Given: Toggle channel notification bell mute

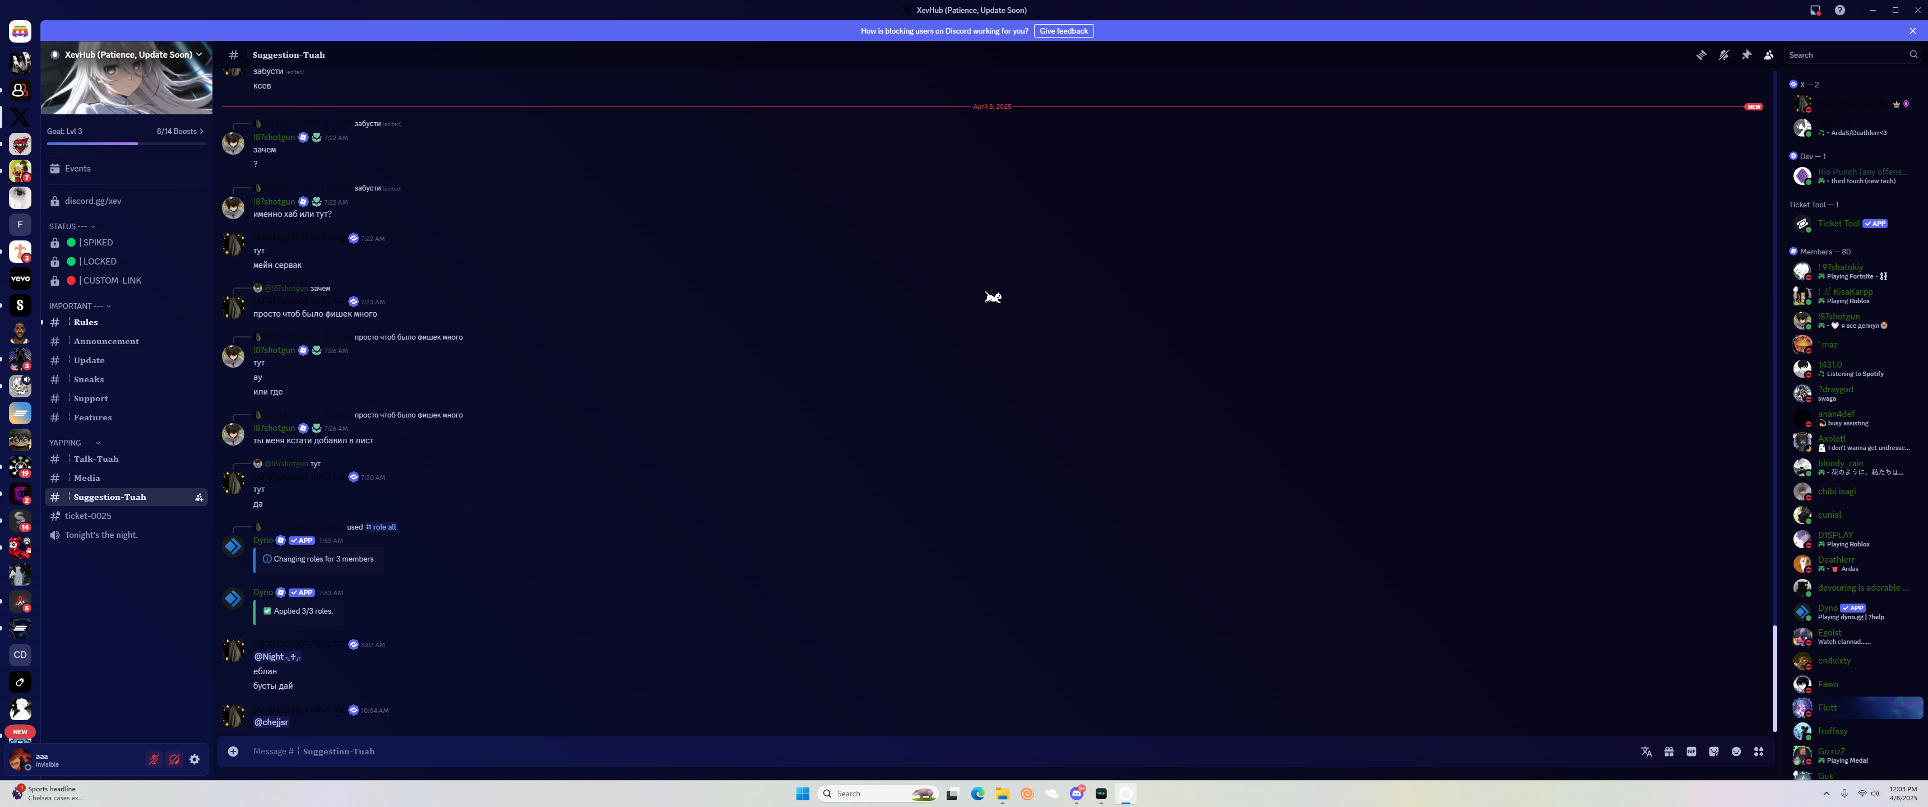Looking at the screenshot, I should click(x=1723, y=55).
